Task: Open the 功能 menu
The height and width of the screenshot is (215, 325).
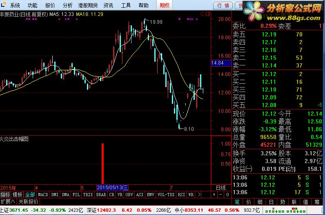Action: 33,5
